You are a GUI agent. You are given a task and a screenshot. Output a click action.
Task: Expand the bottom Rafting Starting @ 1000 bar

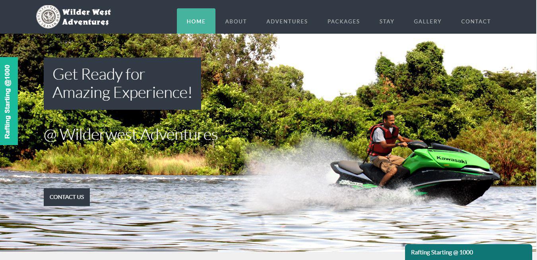(x=468, y=252)
